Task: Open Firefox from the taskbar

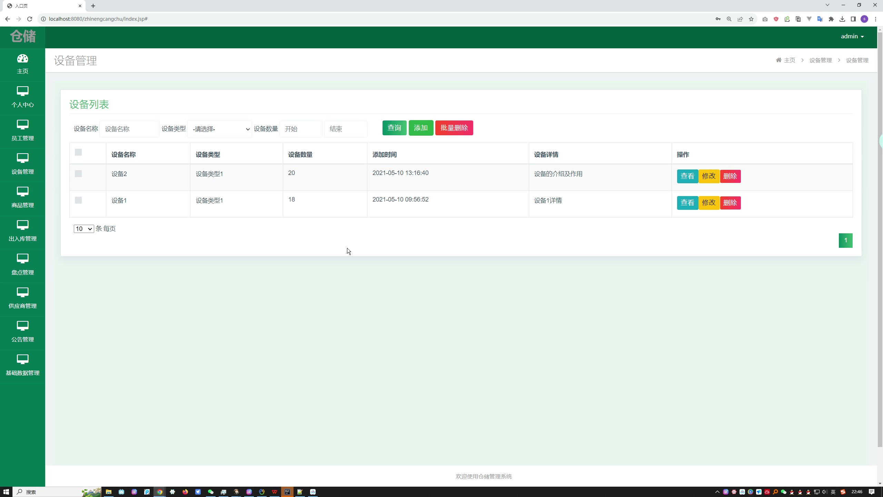Action: click(x=185, y=492)
